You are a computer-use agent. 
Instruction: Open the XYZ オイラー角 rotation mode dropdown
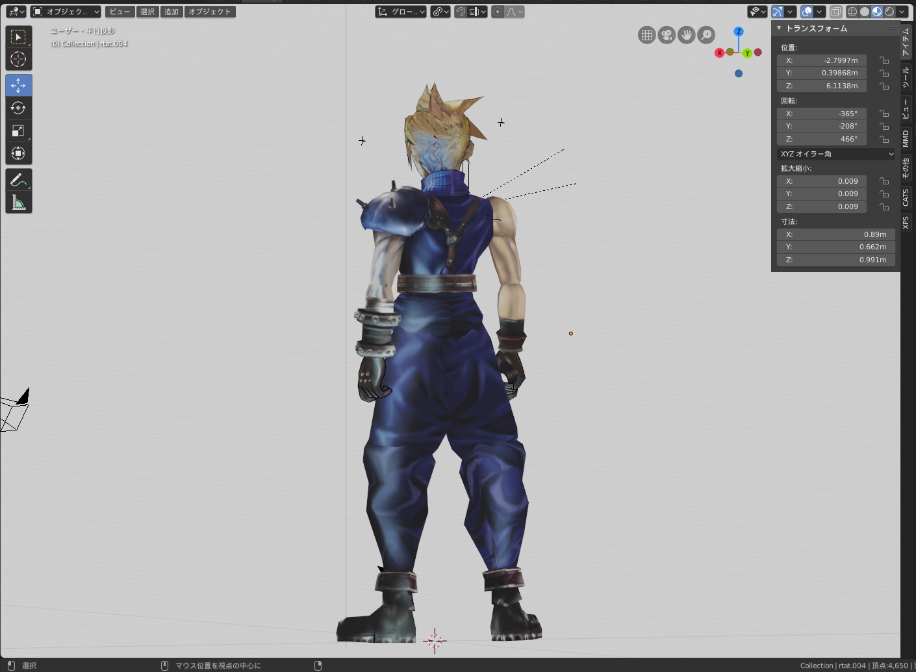click(836, 154)
